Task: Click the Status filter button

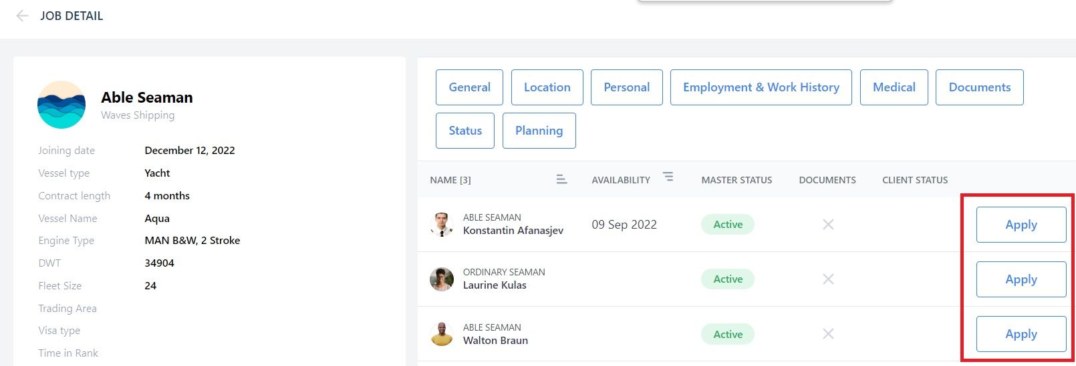Action: tap(465, 131)
